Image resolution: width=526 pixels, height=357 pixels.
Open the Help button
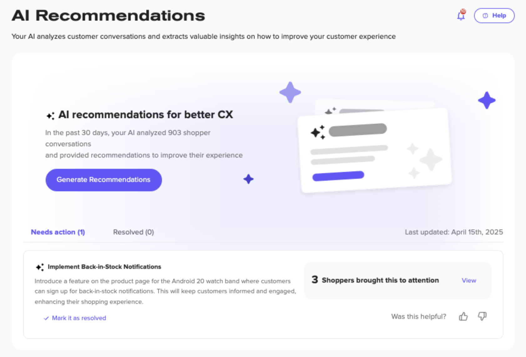[494, 16]
